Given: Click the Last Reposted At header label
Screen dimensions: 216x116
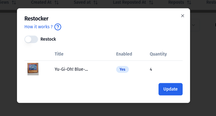Looking at the screenshot, I should 129,2.
